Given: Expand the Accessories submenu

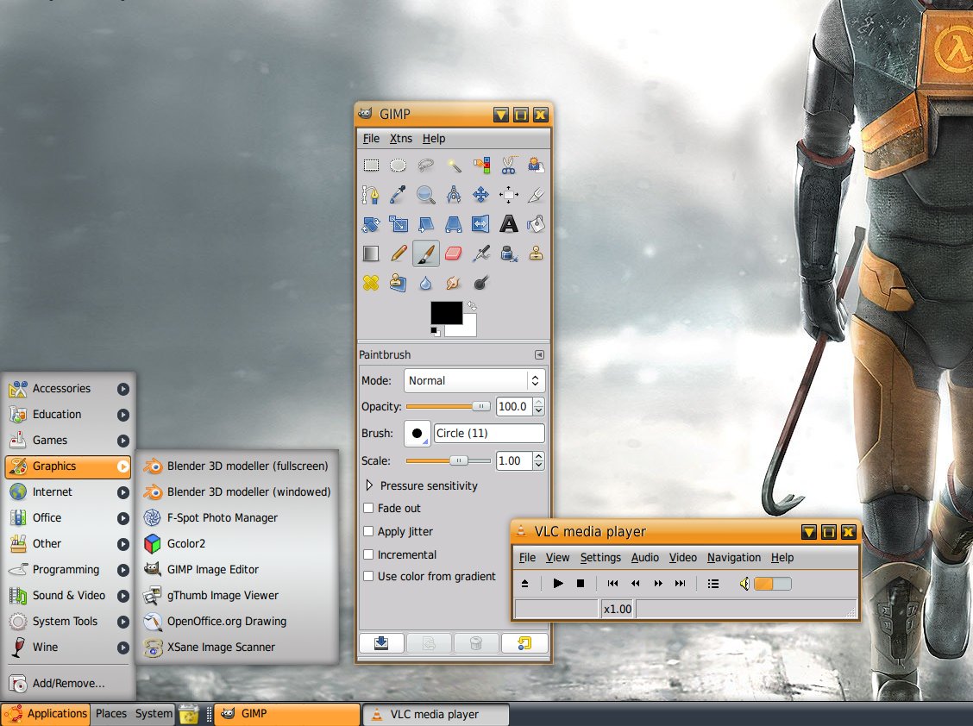Looking at the screenshot, I should click(69, 389).
